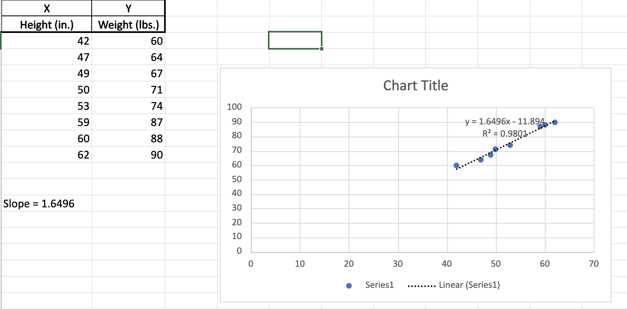Select the height cell containing 42
Screen dimensions: 627x309
[x=47, y=41]
